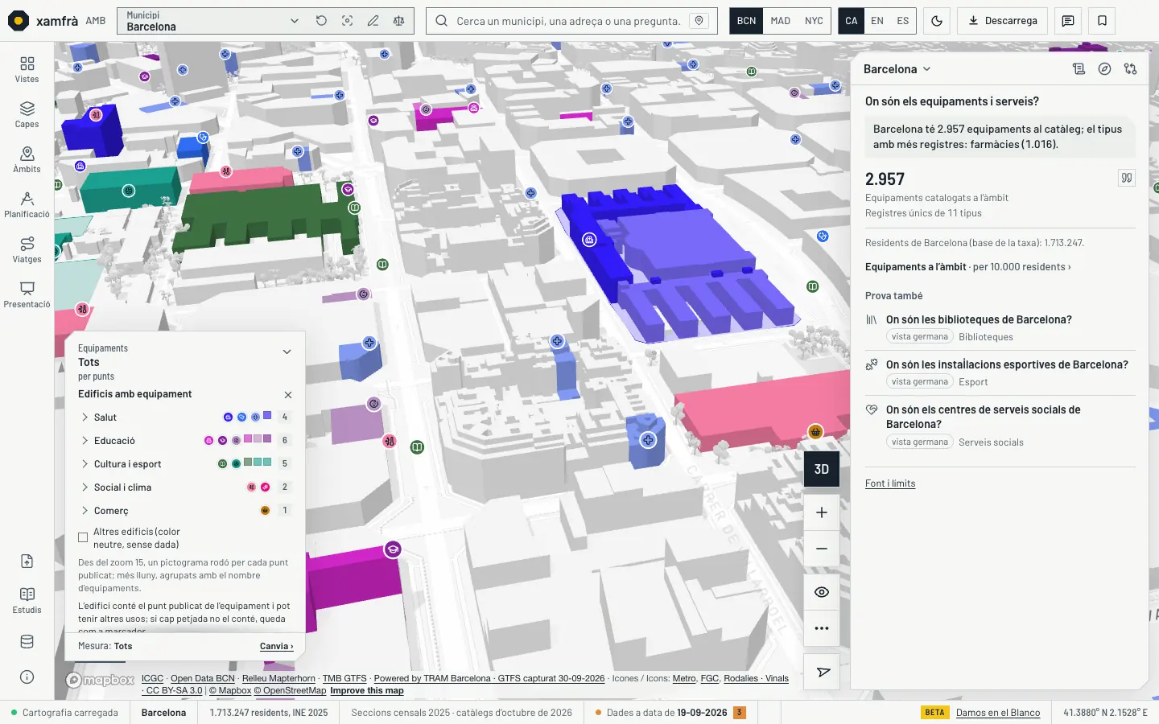1159x724 pixels.
Task: Open the comments icon in top bar
Action: point(1068,21)
